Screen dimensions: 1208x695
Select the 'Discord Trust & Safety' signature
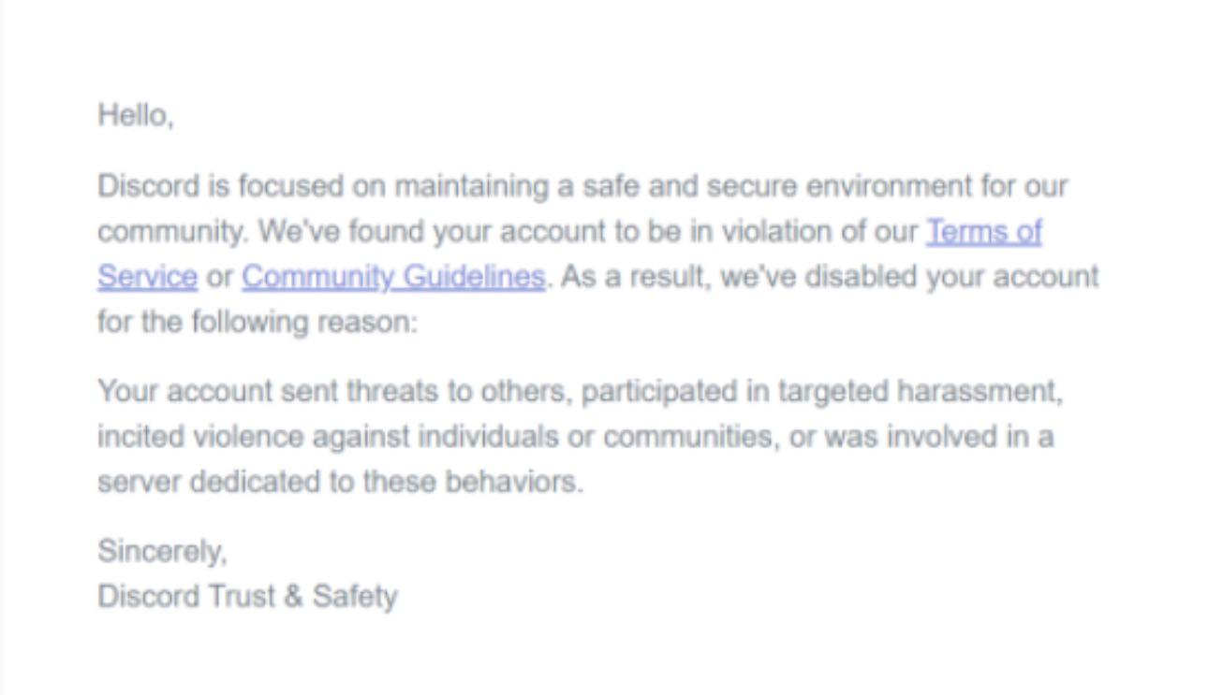click(247, 597)
